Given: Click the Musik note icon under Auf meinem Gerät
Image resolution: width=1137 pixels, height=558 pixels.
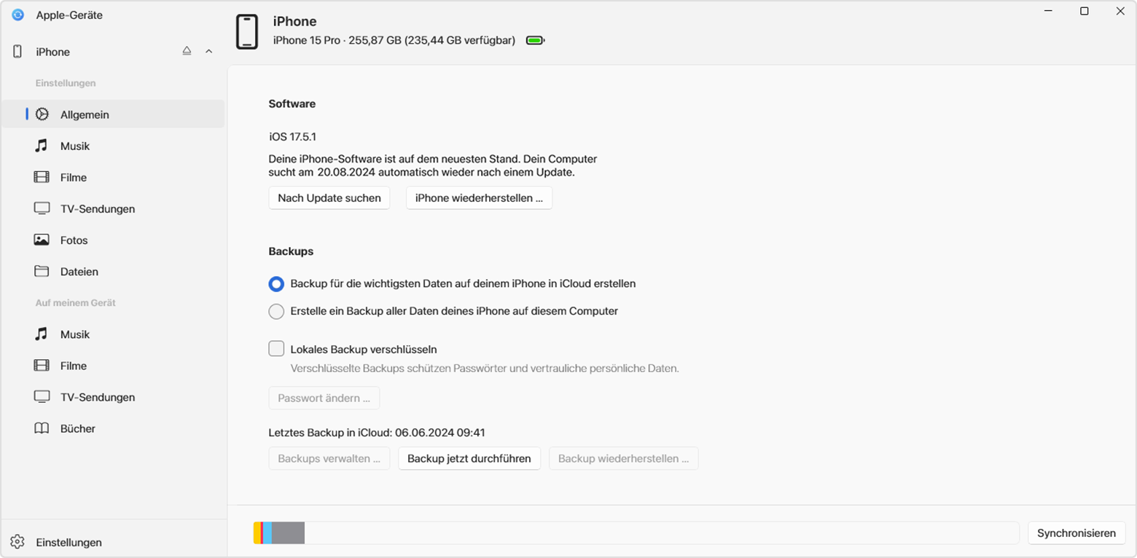Looking at the screenshot, I should click(x=42, y=334).
